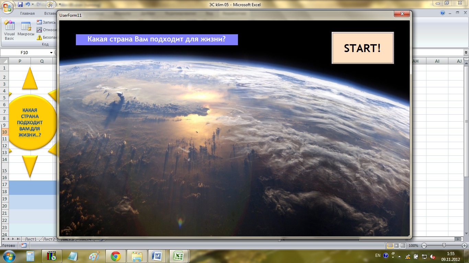Click the 100% zoom level
The width and height of the screenshot is (469, 263).
(413, 246)
